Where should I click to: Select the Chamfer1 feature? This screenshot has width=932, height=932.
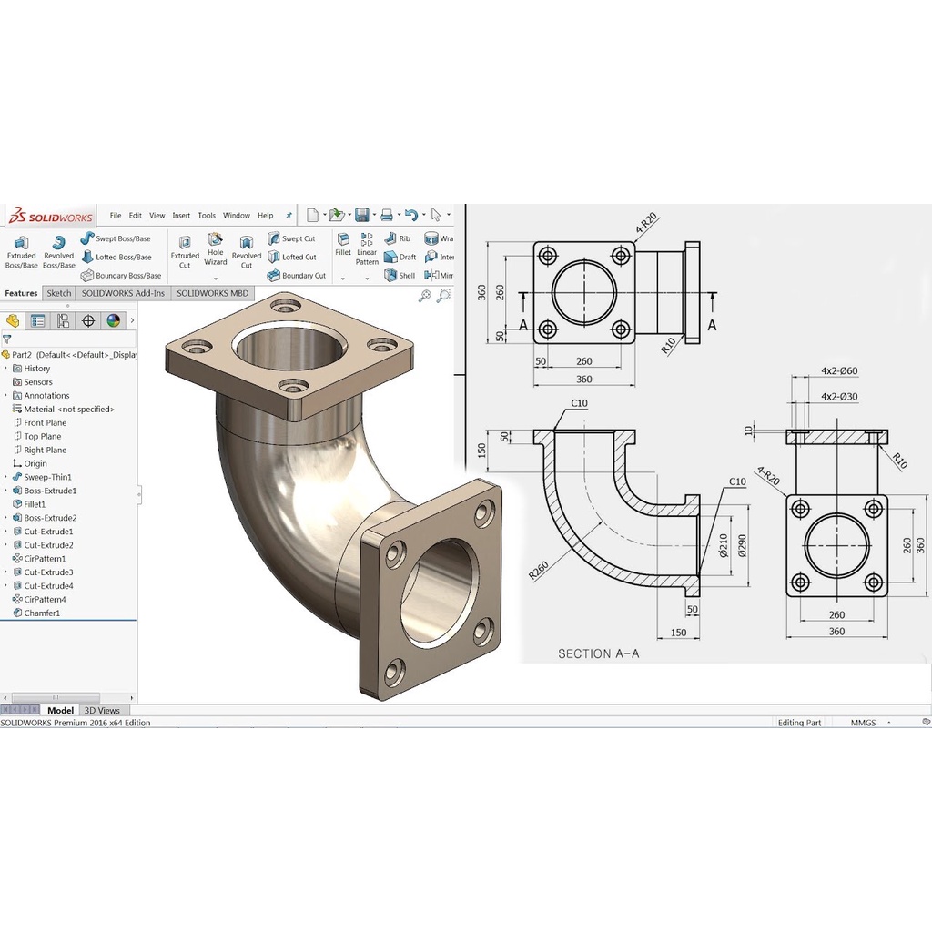[x=42, y=613]
